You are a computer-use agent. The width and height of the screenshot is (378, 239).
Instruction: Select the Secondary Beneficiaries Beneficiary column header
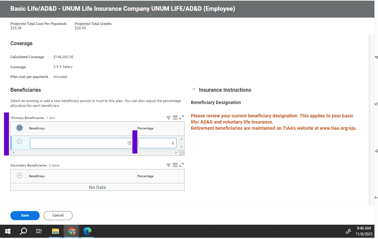(37, 176)
